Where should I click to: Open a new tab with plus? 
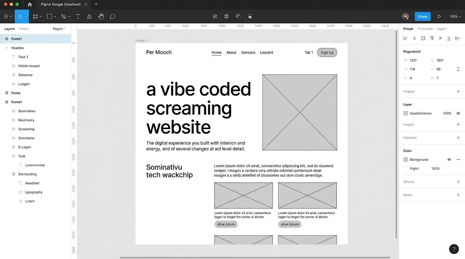pyautogui.click(x=96, y=5)
